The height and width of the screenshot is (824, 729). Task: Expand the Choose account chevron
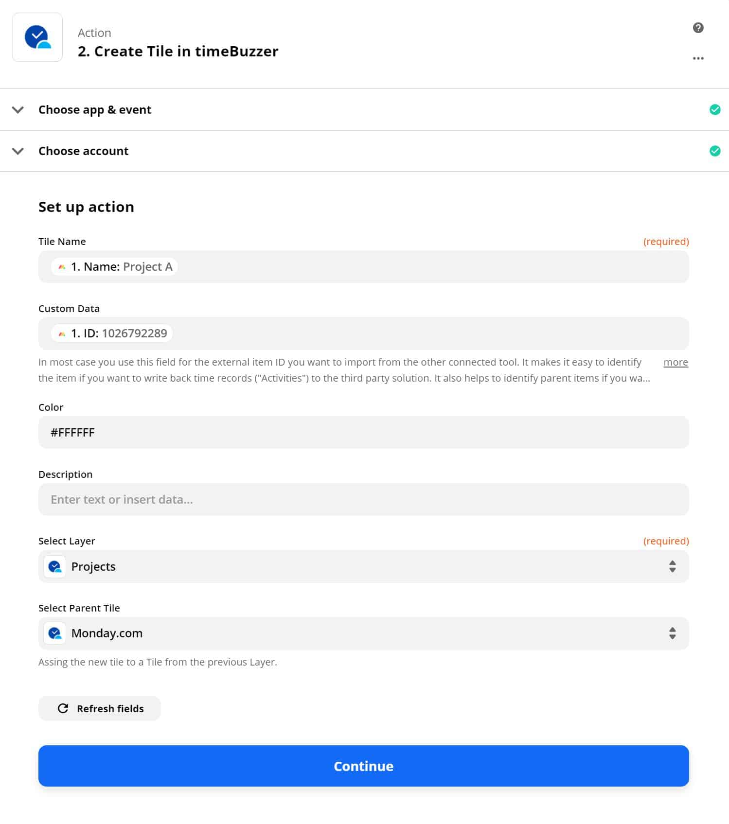(x=18, y=151)
